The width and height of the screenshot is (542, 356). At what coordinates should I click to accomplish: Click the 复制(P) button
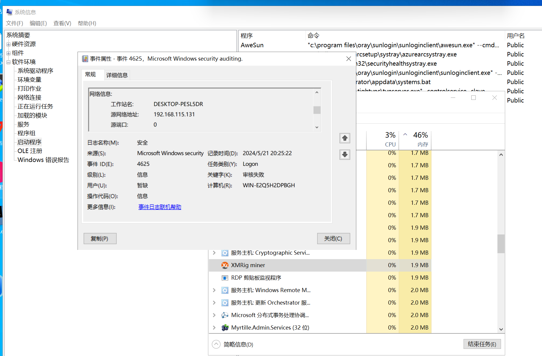pyautogui.click(x=100, y=238)
